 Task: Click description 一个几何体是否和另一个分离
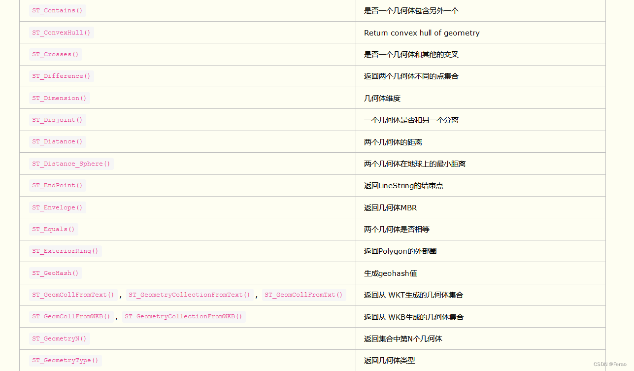click(411, 120)
